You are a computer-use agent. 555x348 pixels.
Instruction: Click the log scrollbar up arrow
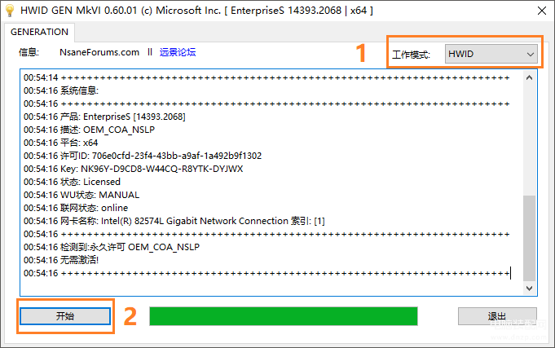(x=529, y=77)
